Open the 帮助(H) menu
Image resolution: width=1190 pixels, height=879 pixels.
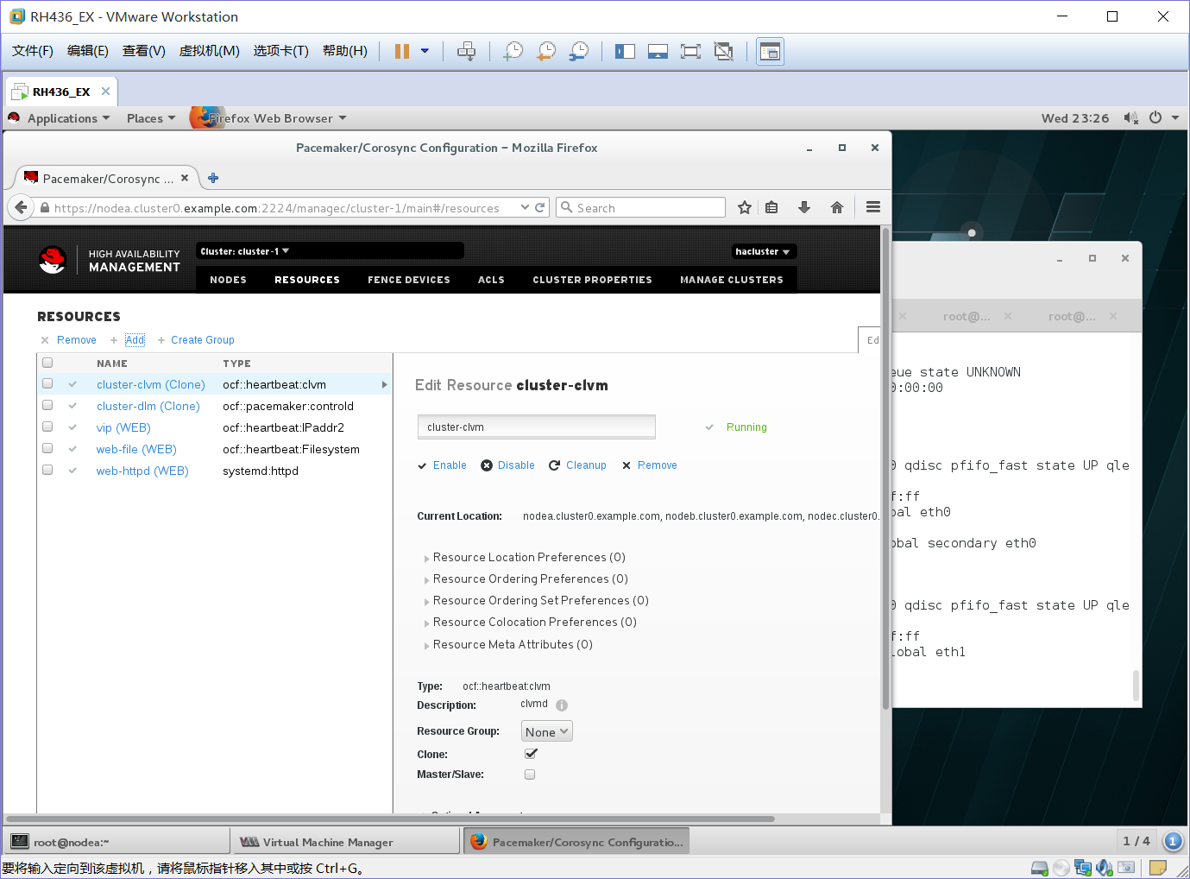(345, 51)
